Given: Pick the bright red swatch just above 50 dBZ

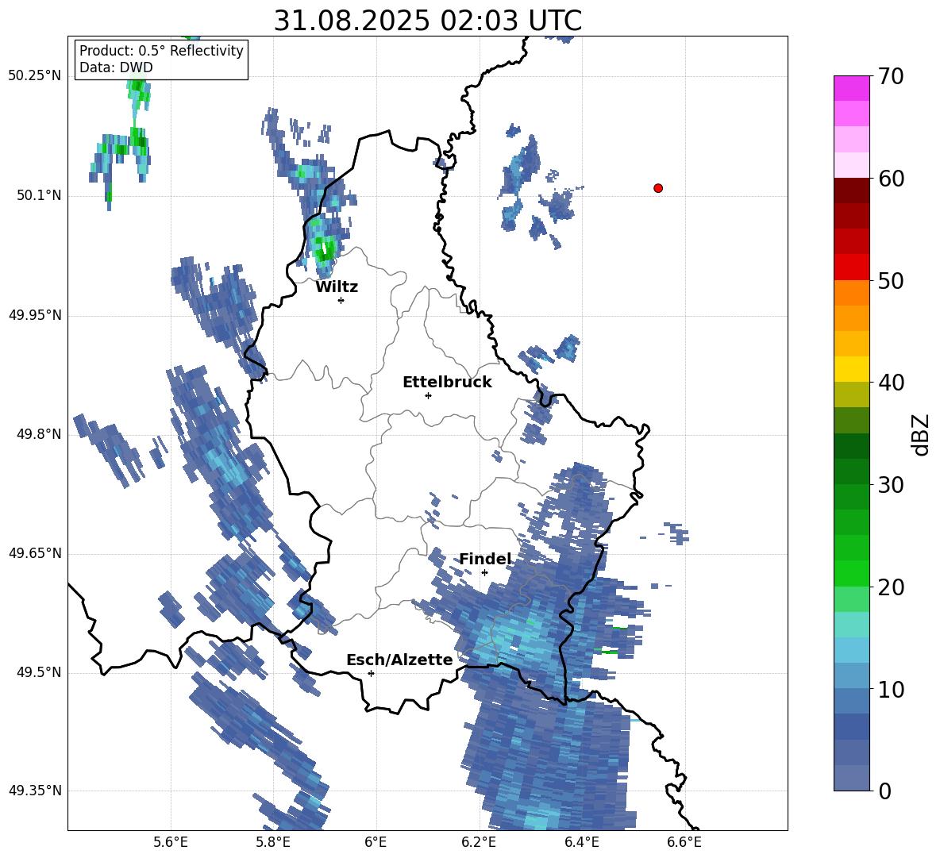Looking at the screenshot, I should [851, 267].
